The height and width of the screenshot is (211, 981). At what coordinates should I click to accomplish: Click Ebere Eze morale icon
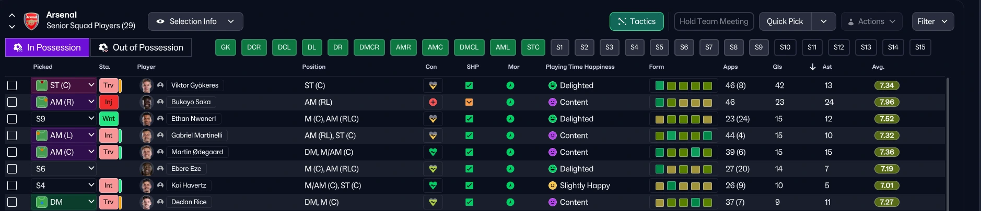tap(510, 169)
